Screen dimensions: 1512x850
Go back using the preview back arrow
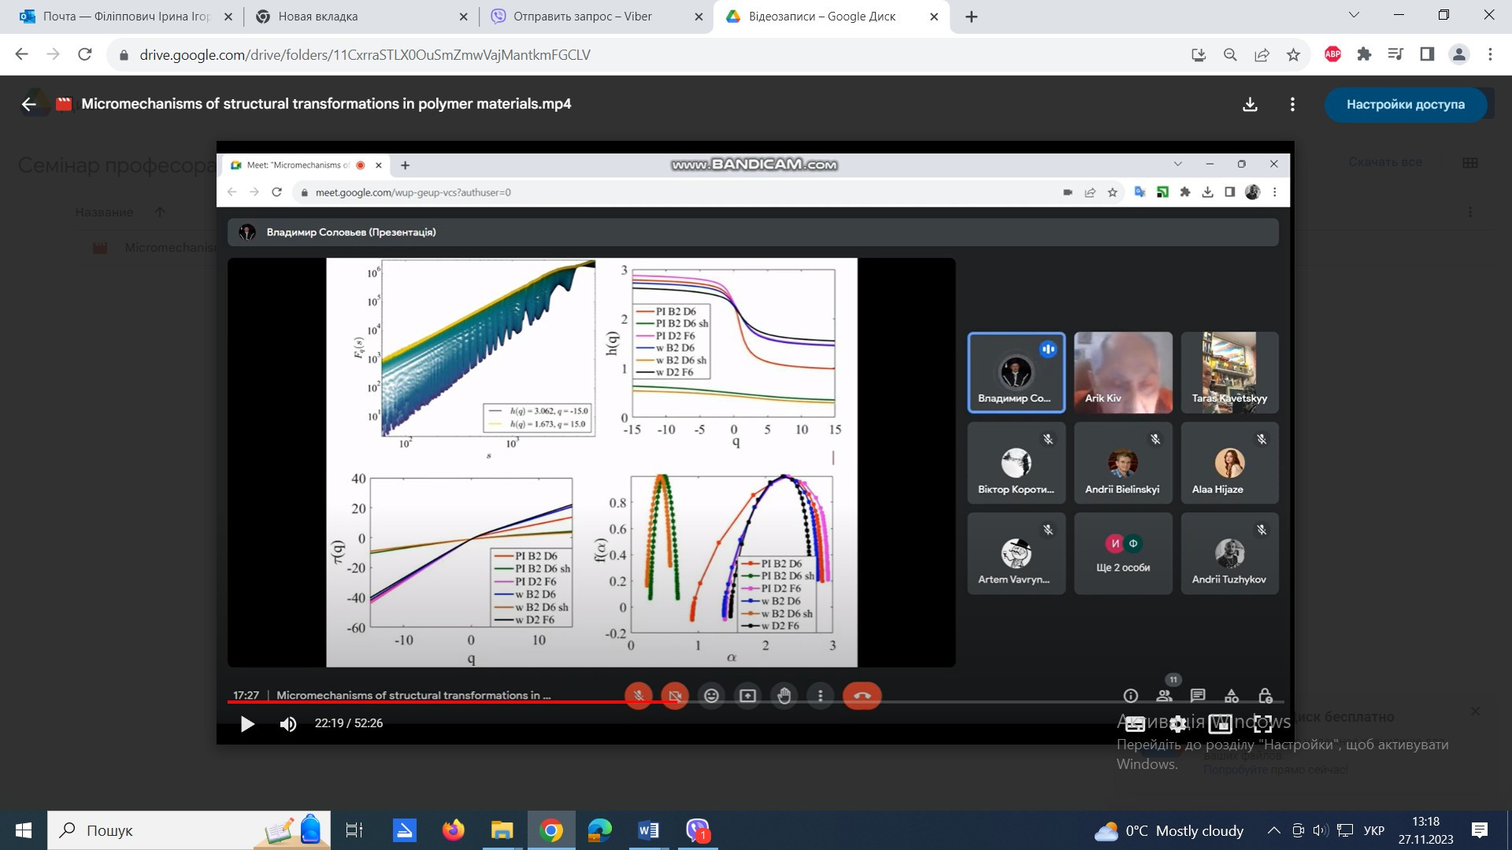point(29,104)
